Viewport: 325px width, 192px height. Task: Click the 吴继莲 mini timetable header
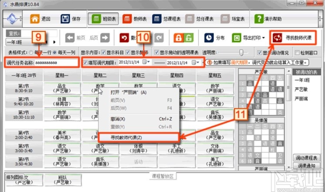(261, 120)
